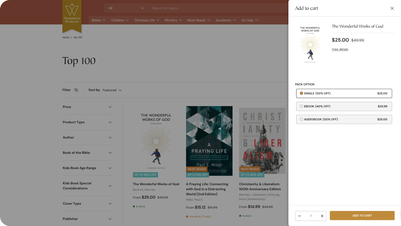Viewport: 401px width, 226px height.
Task: Go to Home breadcrumb
Action: 66,37
